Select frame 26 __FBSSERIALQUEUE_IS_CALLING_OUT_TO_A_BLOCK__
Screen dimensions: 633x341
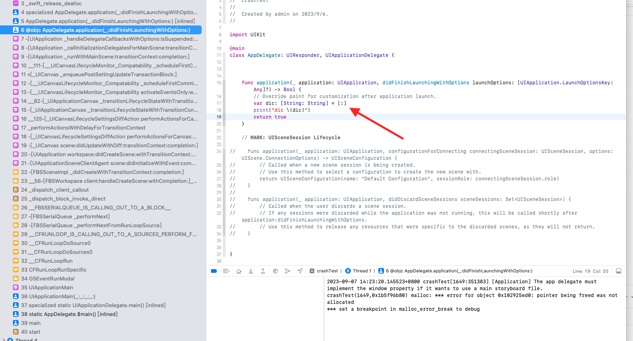(x=101, y=207)
